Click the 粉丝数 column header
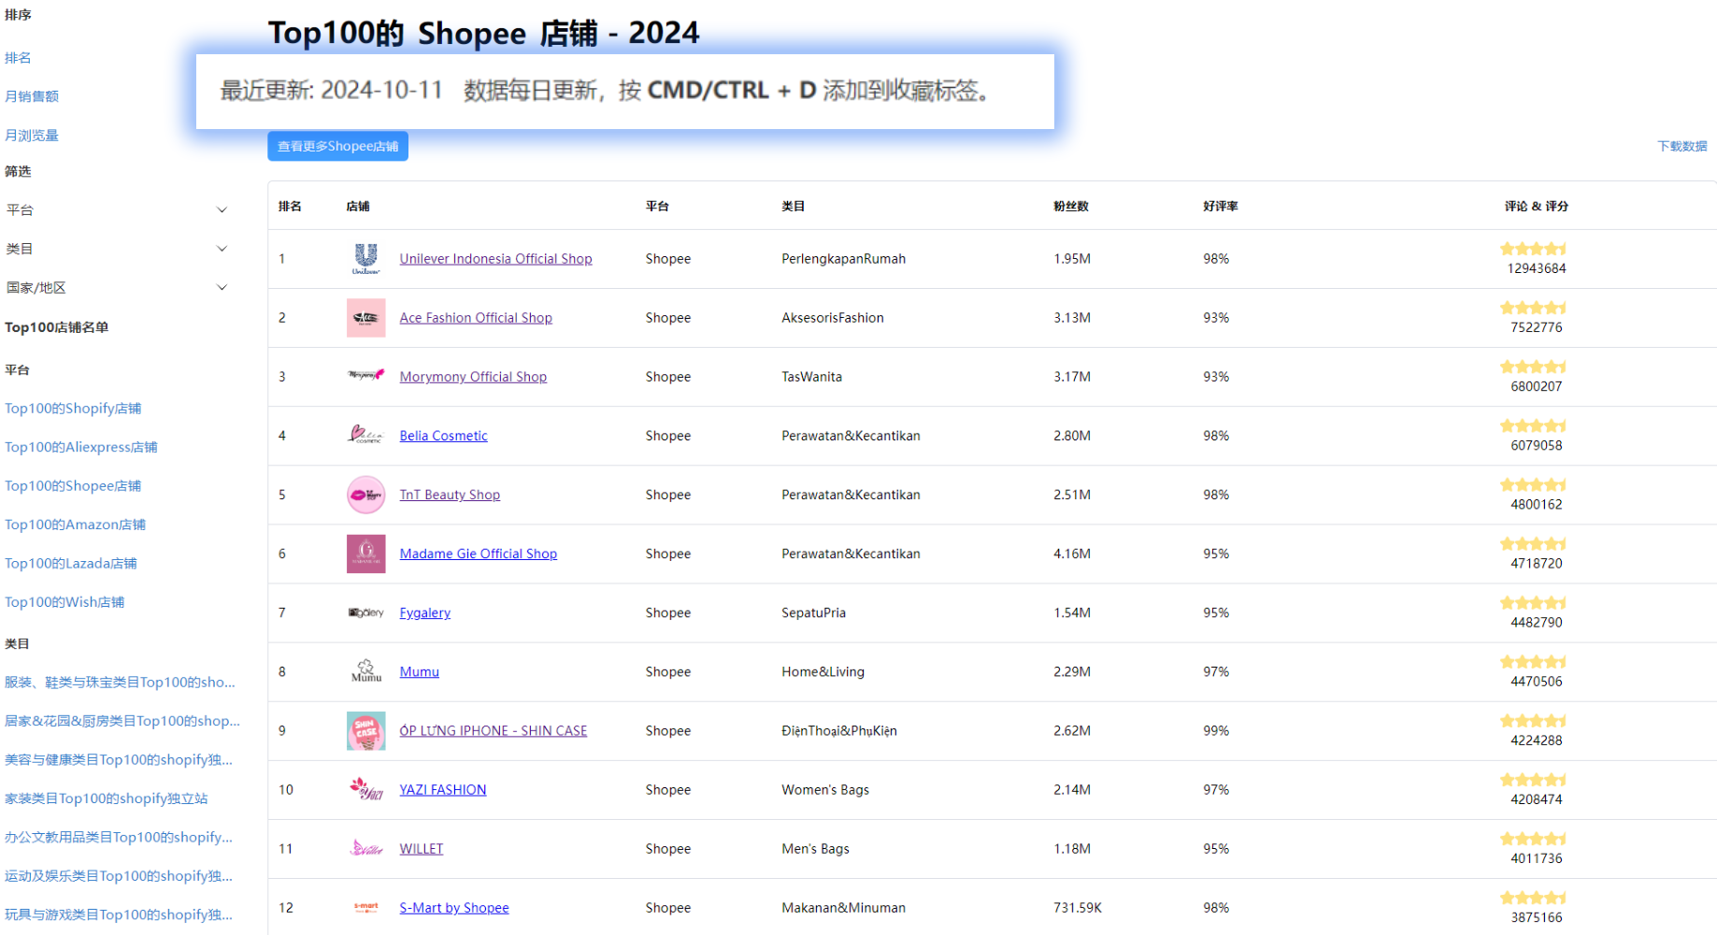Image resolution: width=1717 pixels, height=935 pixels. coord(1071,206)
